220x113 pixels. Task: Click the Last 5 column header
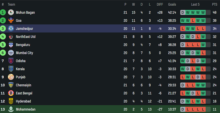tap(195, 4)
